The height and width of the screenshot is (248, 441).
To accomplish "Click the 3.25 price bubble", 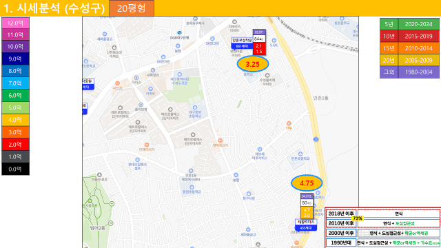I will tap(253, 64).
